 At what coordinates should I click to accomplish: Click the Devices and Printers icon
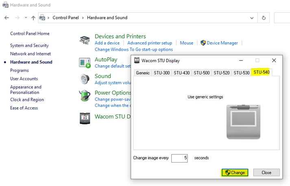[85, 40]
